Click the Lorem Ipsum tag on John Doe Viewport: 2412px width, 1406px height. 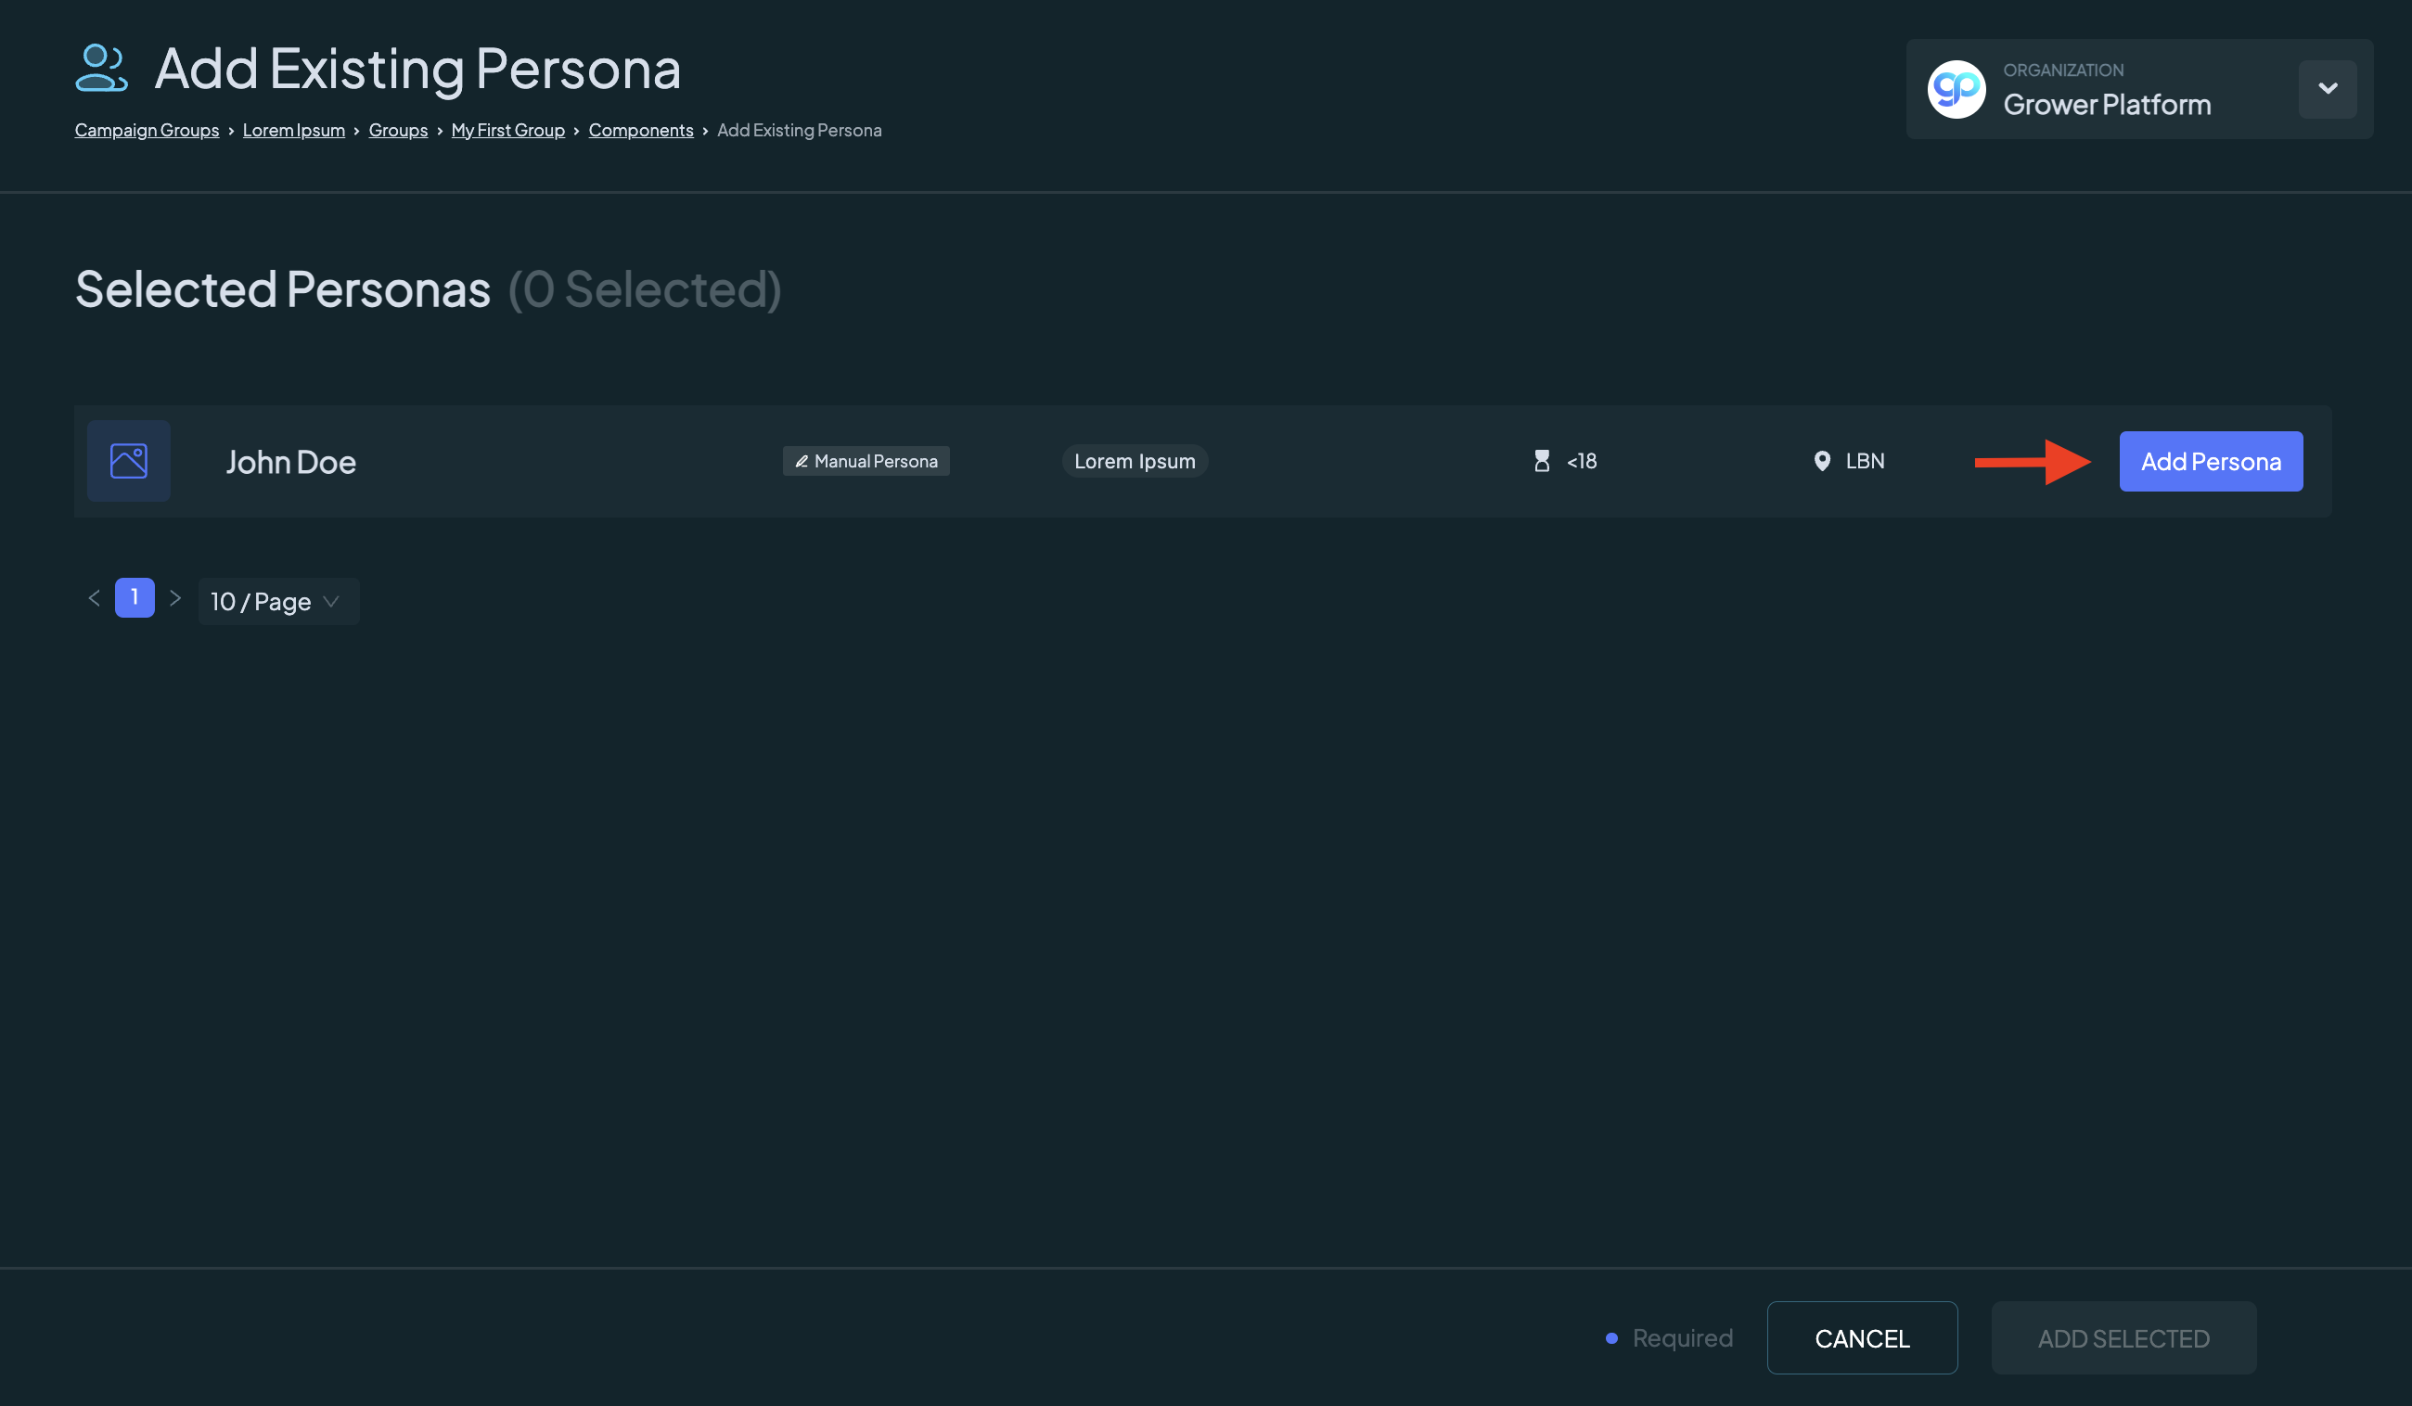tap(1135, 461)
